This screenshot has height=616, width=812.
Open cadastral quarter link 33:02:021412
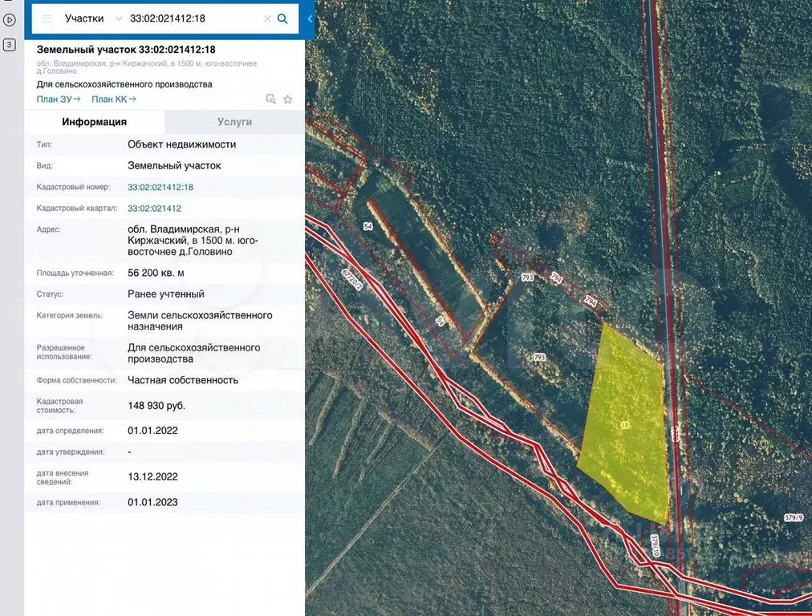pos(154,209)
